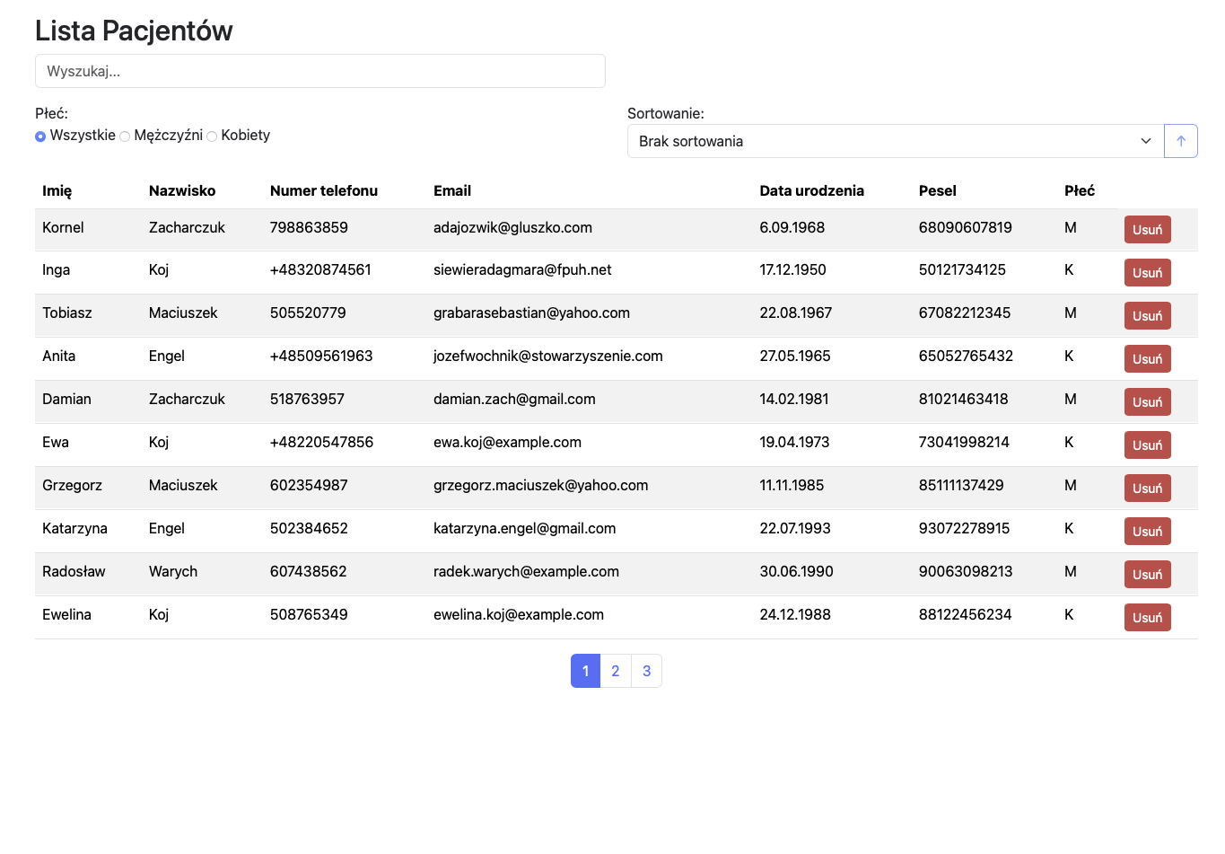Viewport: 1225px width, 854px height.
Task: Click Pesel value 50121734125
Action: pos(962,269)
